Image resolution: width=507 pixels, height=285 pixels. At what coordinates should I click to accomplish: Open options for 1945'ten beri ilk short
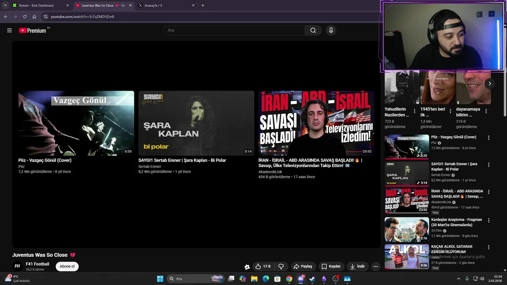450,111
